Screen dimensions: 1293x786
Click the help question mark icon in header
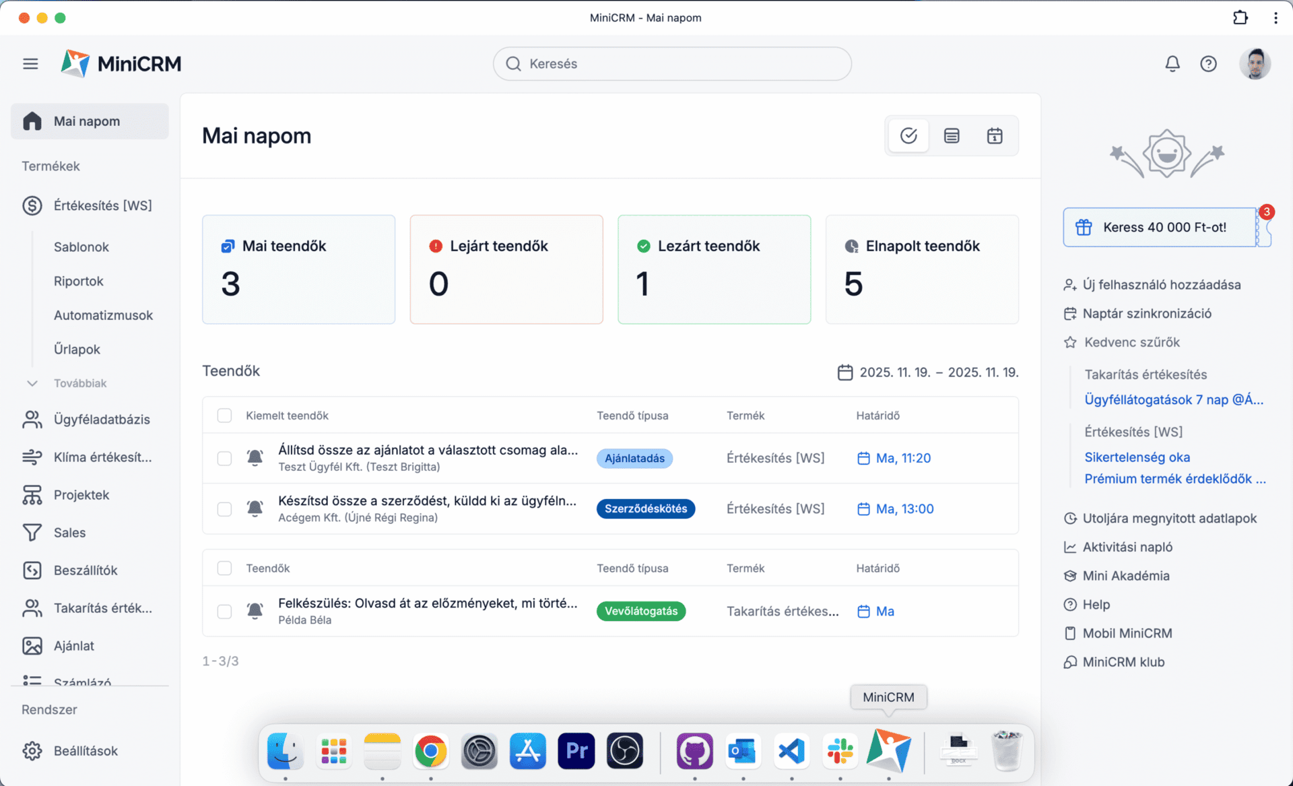point(1208,64)
